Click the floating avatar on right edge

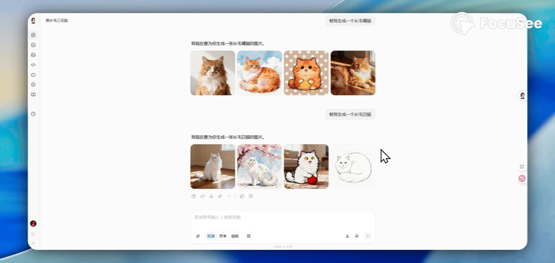[x=523, y=95]
